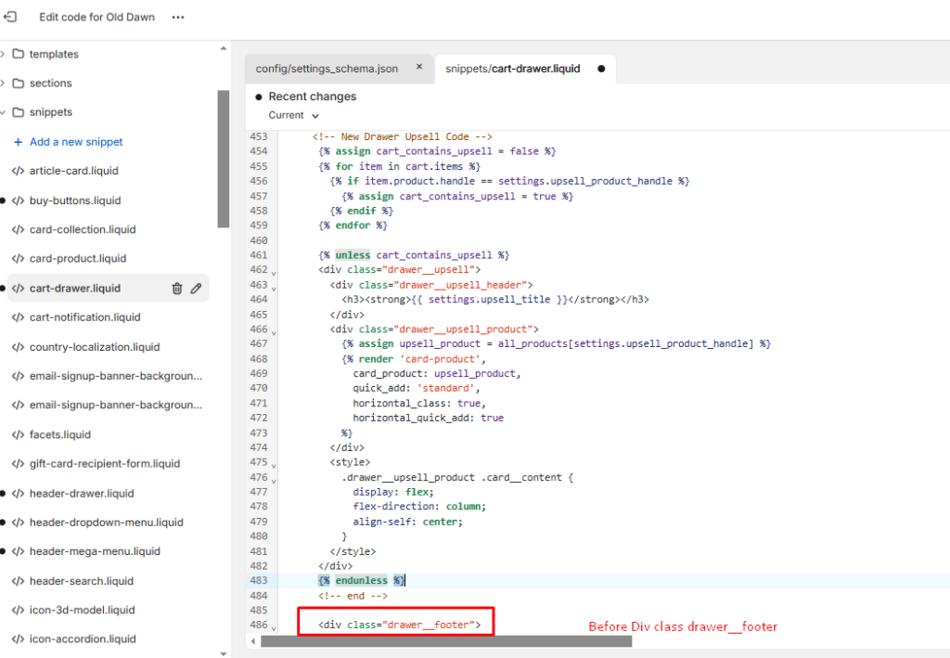Expand the sections folder

tap(3, 83)
